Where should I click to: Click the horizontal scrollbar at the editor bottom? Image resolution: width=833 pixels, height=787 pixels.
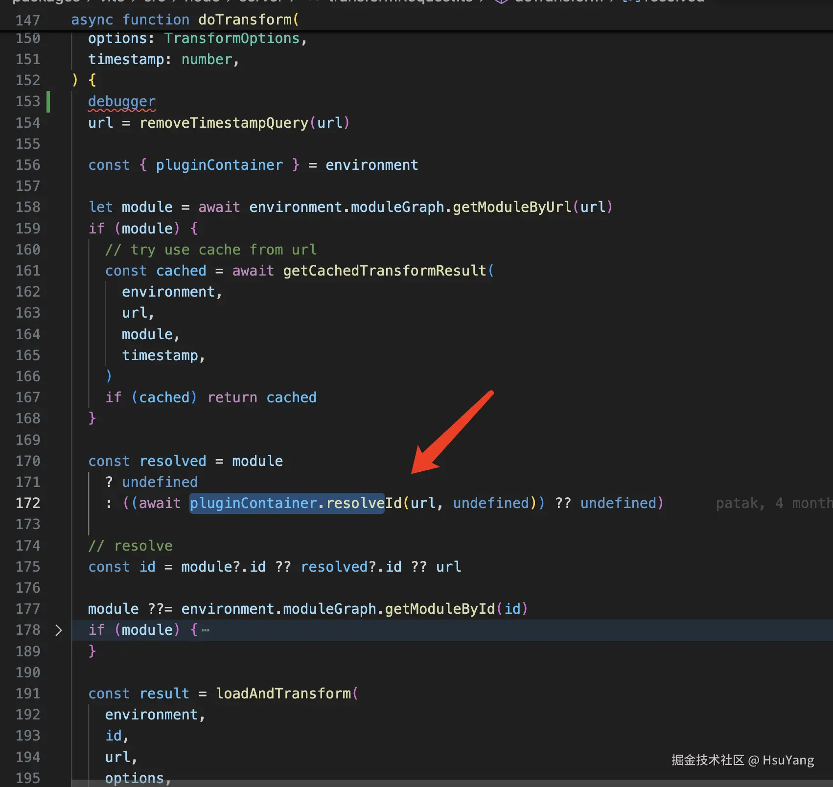coord(452,783)
